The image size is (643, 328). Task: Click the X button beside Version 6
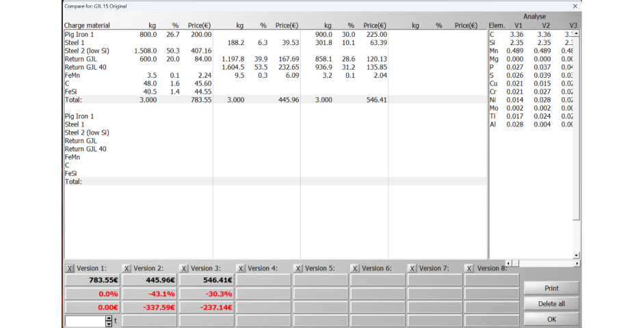355,269
